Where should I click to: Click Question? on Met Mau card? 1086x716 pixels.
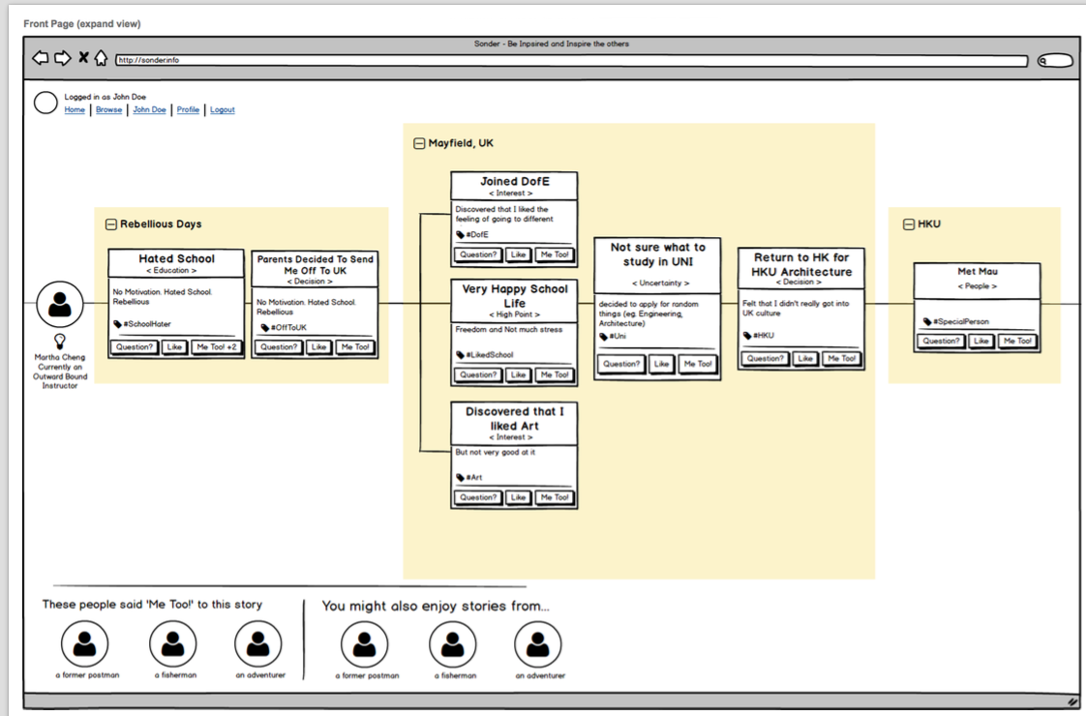[941, 341]
